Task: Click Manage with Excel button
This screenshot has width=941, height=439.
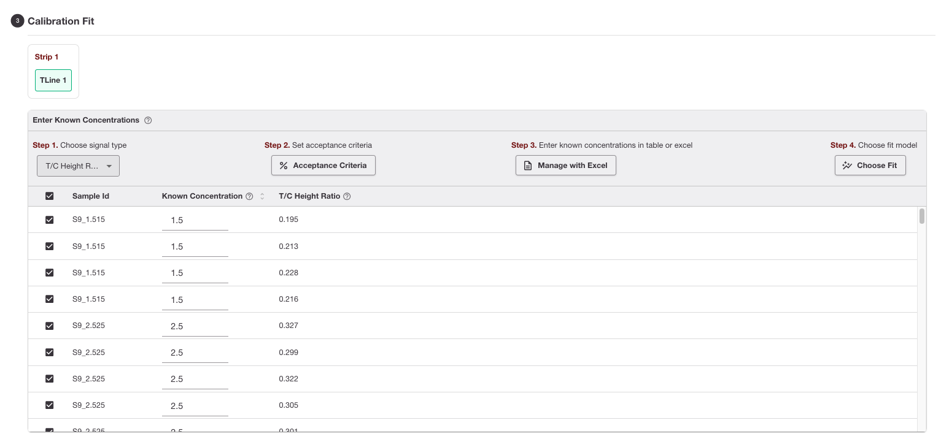Action: click(x=566, y=166)
